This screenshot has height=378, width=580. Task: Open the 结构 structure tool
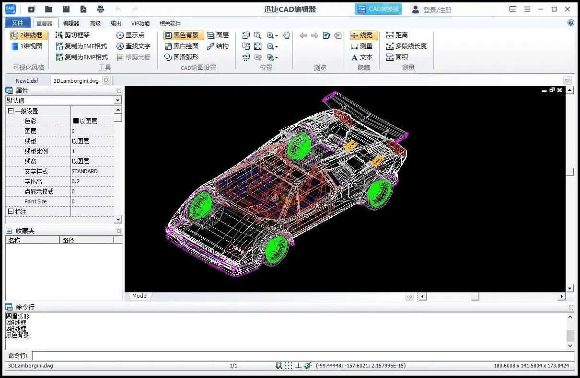[x=218, y=46]
